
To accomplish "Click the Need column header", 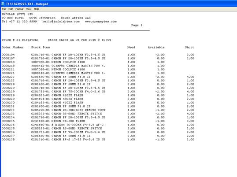I will 131,47.
